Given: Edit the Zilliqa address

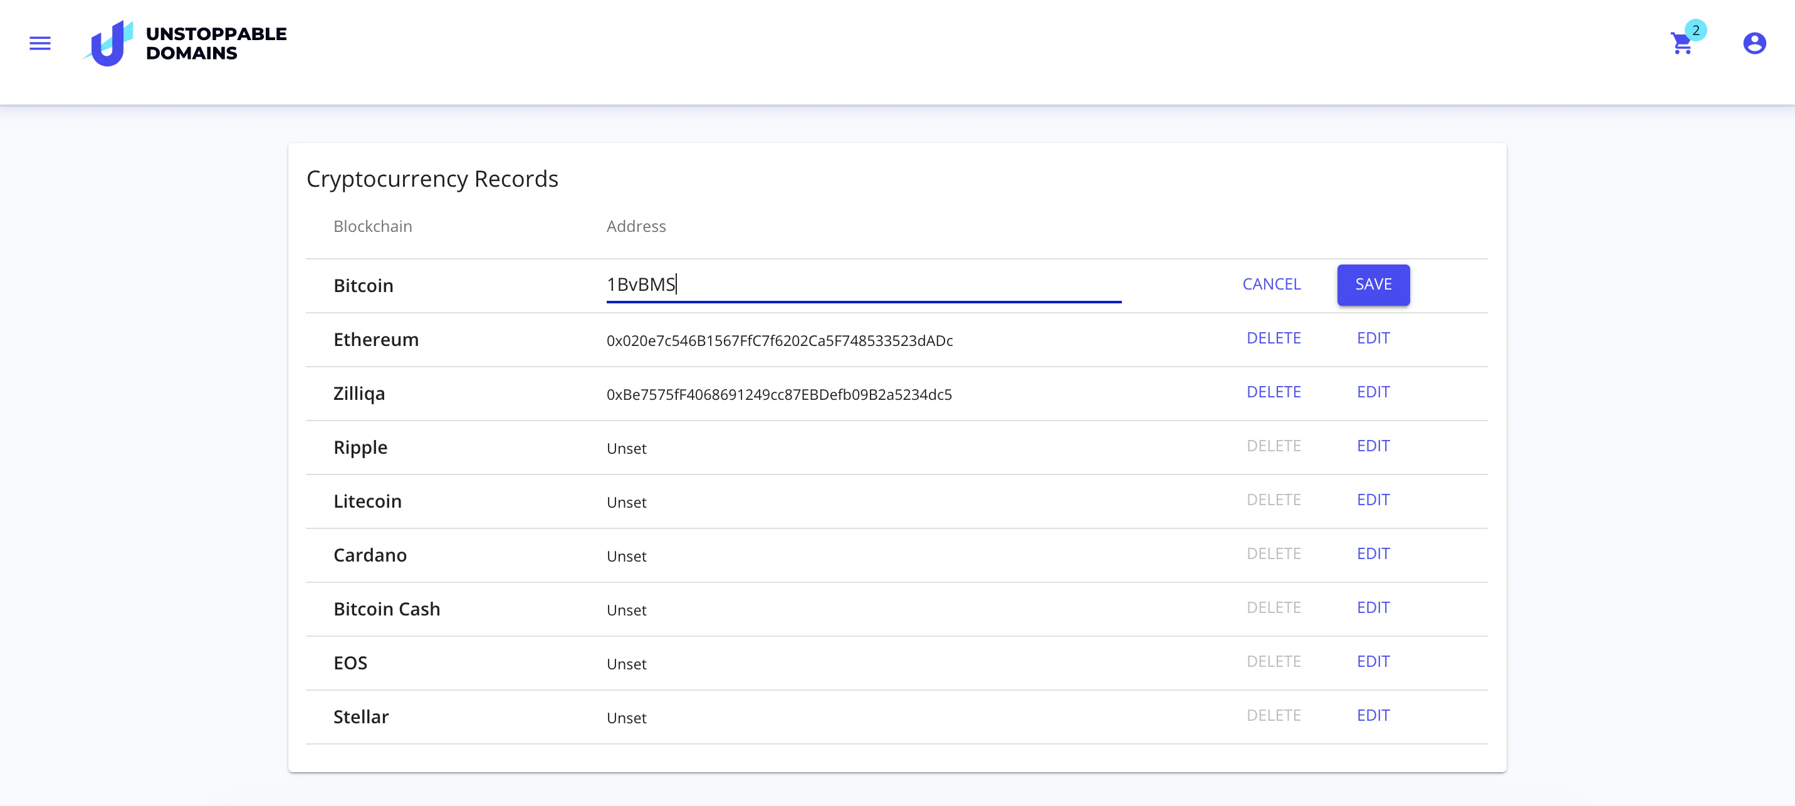Looking at the screenshot, I should (1373, 392).
